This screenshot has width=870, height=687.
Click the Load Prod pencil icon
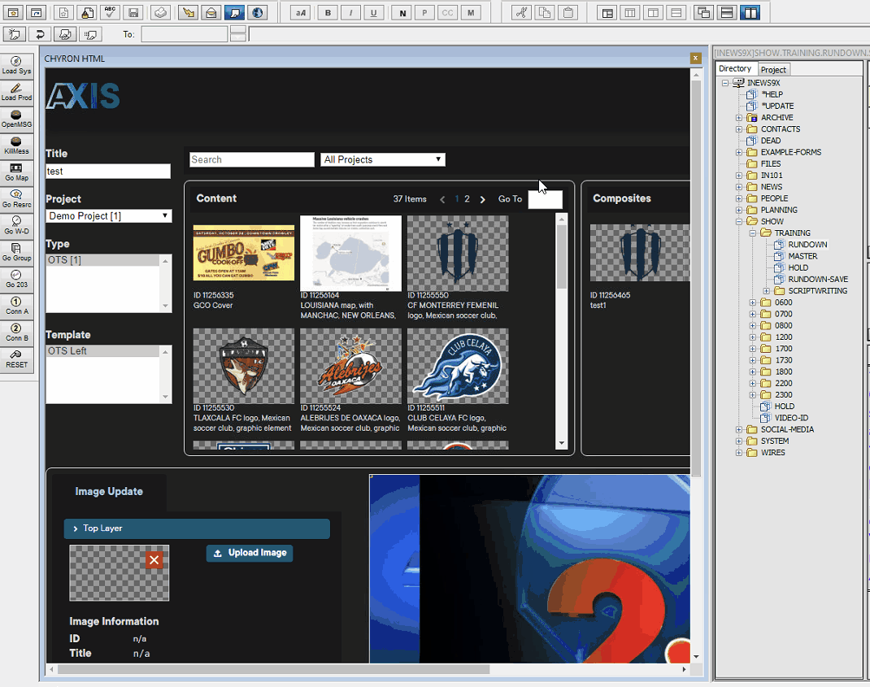click(x=16, y=91)
